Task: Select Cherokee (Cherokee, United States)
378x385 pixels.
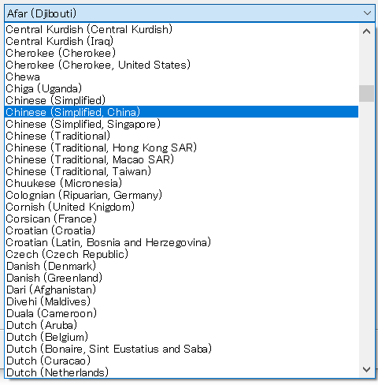Action: coord(181,65)
